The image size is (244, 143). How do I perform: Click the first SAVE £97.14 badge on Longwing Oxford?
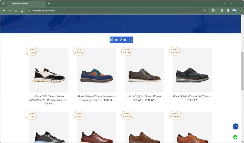(x=79, y=51)
